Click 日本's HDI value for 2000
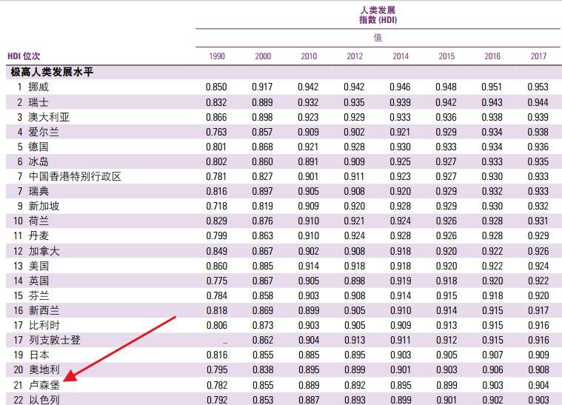Viewport: 562px width, 405px height. 262,355
